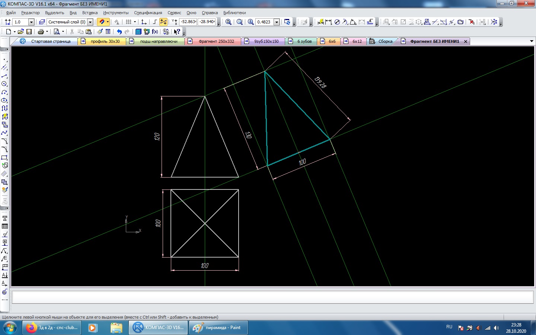Open the пирамида - Paint taskbar window
Viewport: 536px width, 335px height.
(218, 328)
